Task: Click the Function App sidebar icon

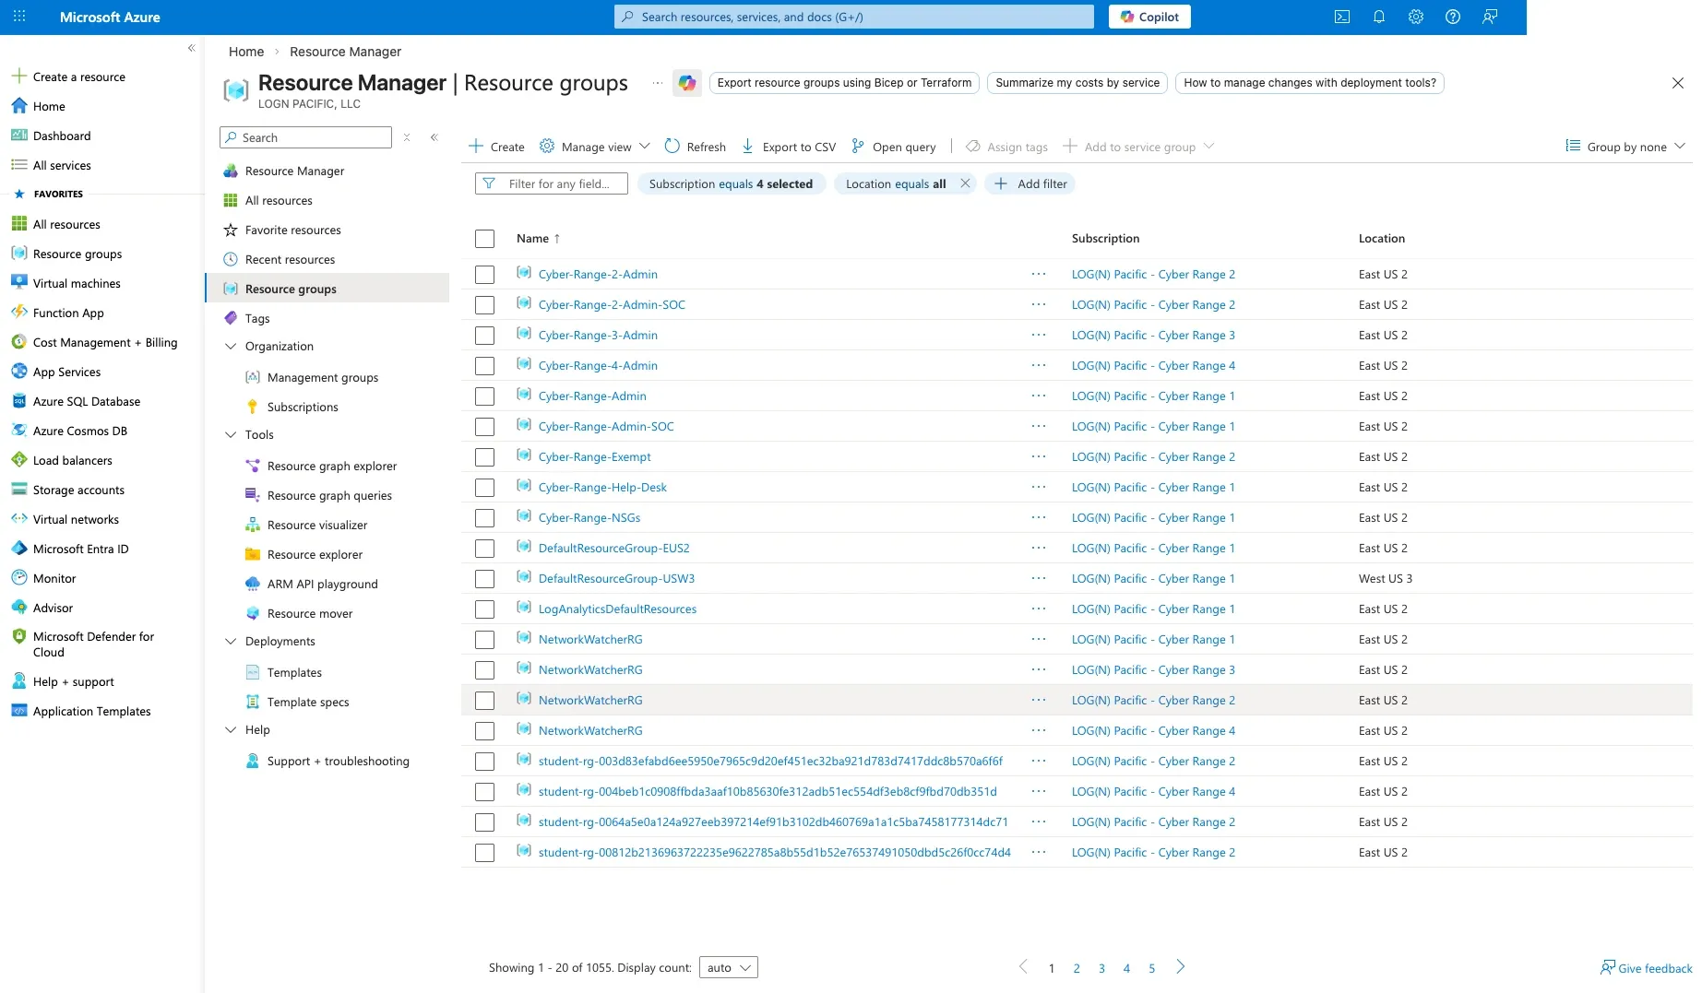Action: pyautogui.click(x=18, y=312)
